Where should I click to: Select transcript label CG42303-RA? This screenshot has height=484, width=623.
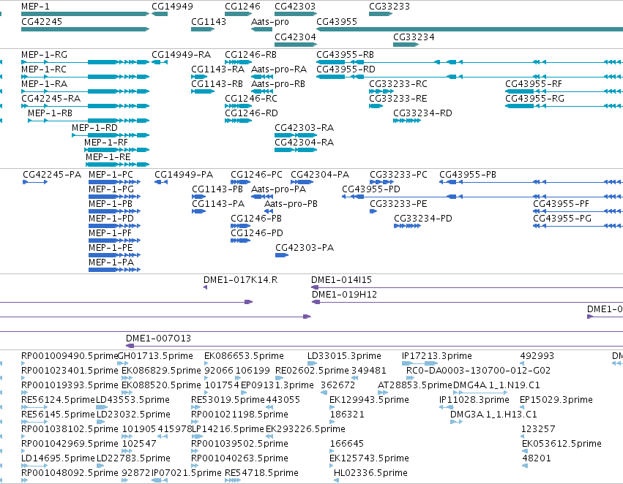click(x=304, y=128)
